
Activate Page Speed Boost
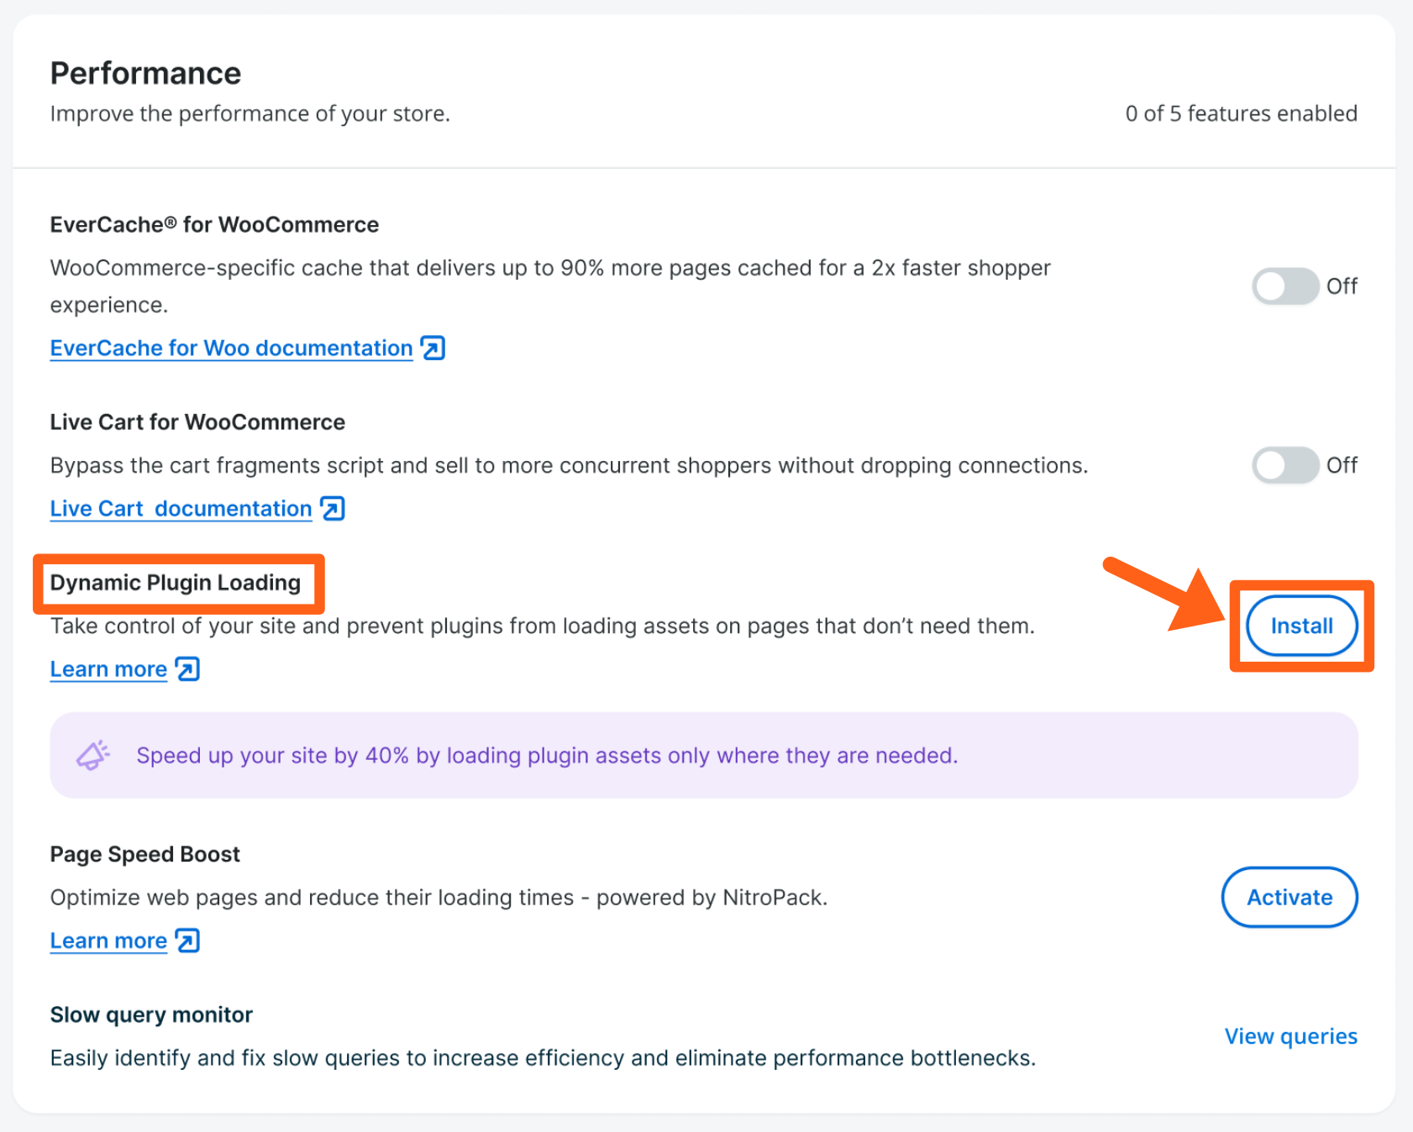(x=1289, y=897)
